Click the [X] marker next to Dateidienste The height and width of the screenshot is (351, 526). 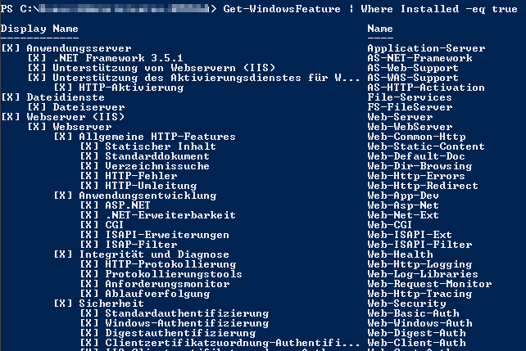click(x=11, y=97)
